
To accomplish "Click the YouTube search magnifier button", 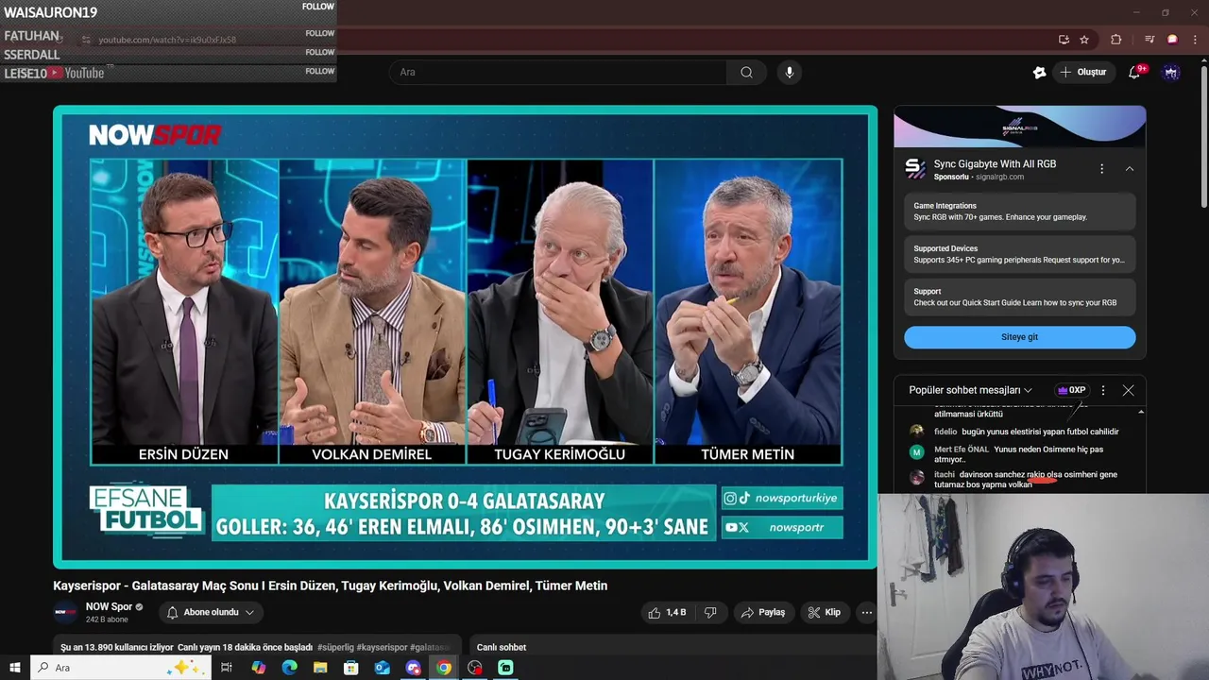I will 746,72.
